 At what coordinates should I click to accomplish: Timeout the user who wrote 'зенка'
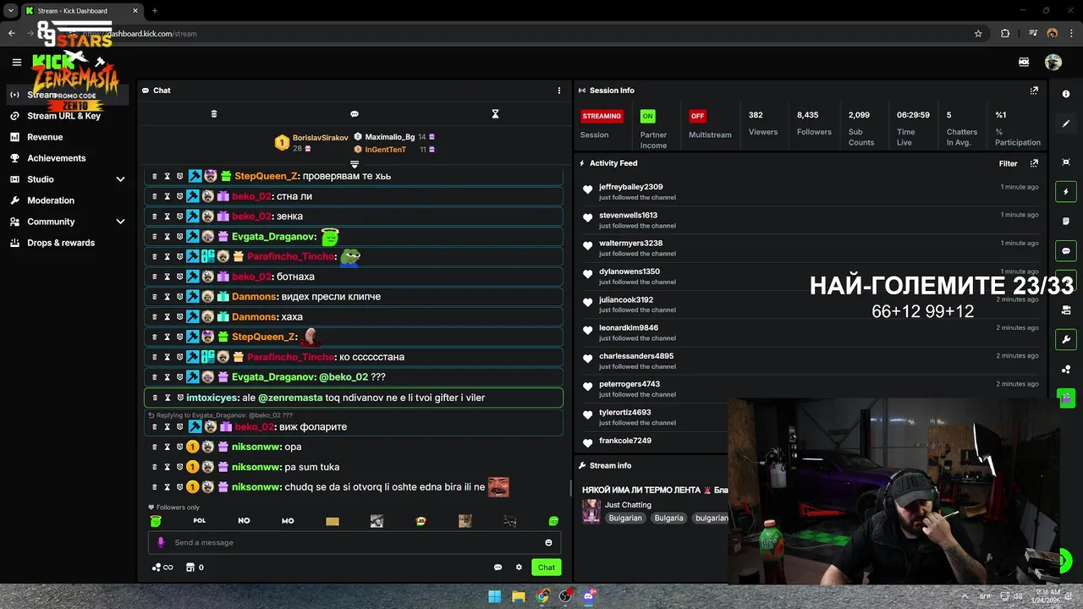coord(167,217)
